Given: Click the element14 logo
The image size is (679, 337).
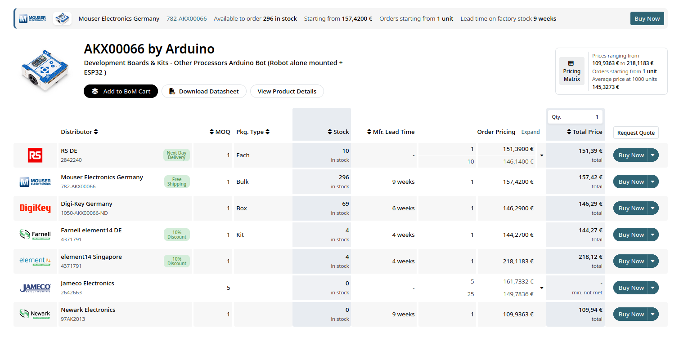Looking at the screenshot, I should click(x=35, y=262).
